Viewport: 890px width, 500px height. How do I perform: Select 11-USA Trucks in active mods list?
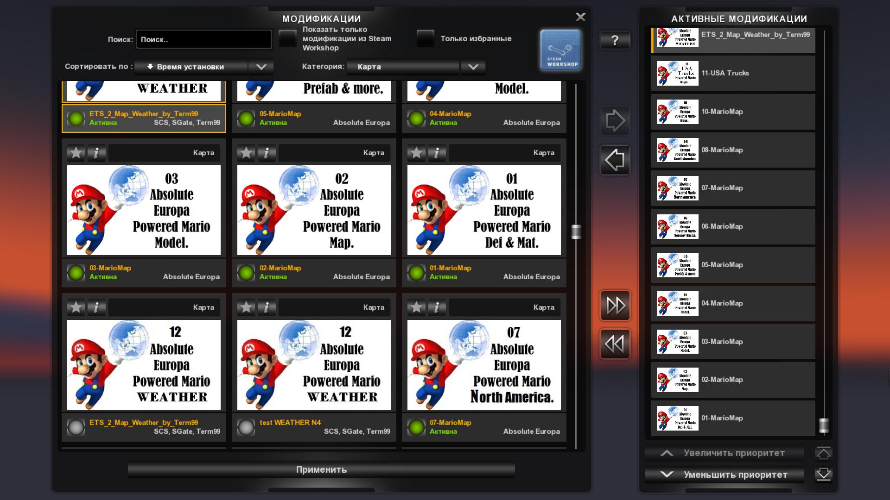point(733,73)
